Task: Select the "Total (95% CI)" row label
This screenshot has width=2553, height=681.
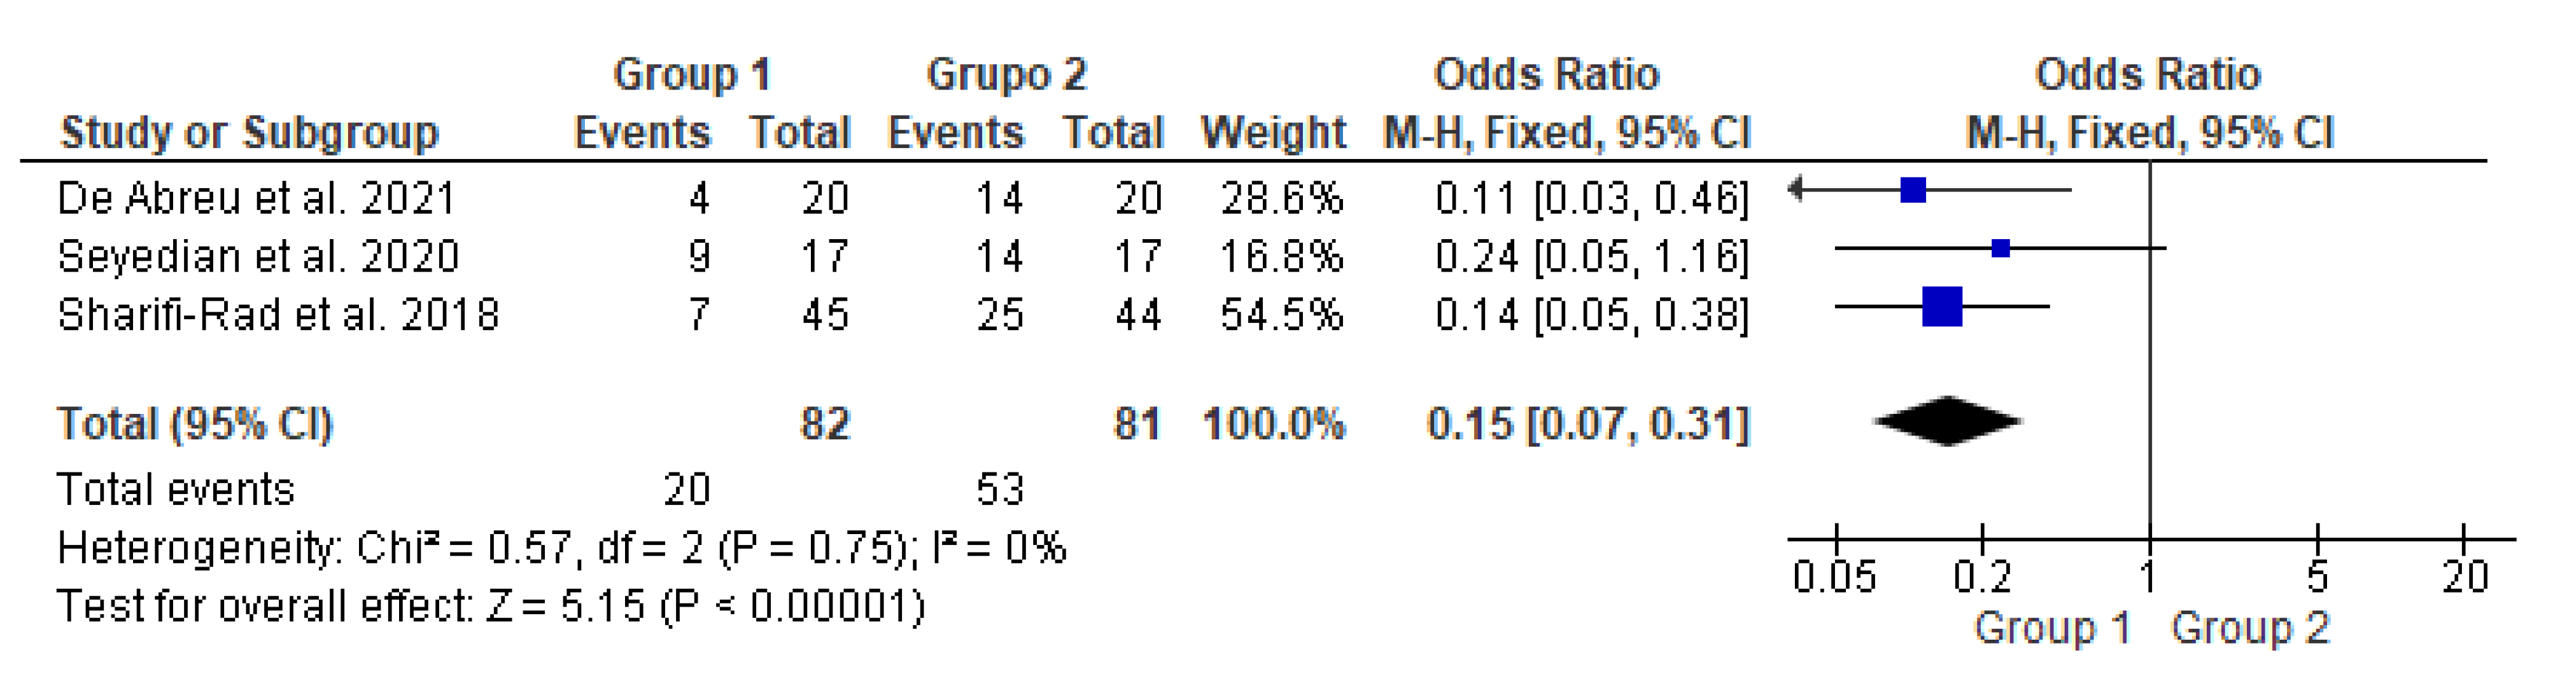Action: 195,423
